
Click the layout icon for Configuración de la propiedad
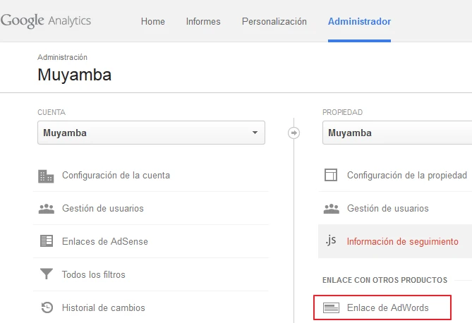[x=331, y=175]
